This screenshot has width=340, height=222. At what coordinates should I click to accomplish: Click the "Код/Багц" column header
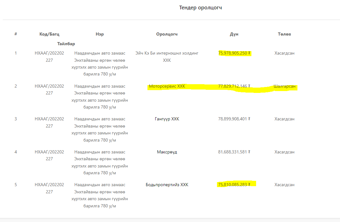(x=49, y=34)
